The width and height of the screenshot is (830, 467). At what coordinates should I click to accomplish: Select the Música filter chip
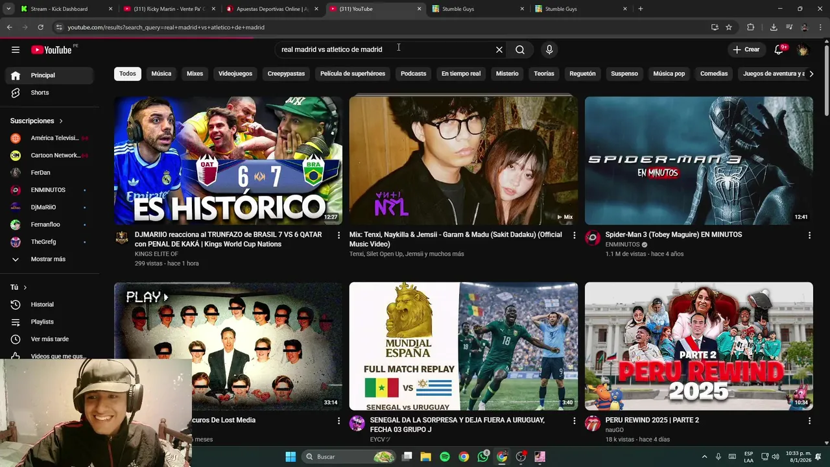pos(161,73)
